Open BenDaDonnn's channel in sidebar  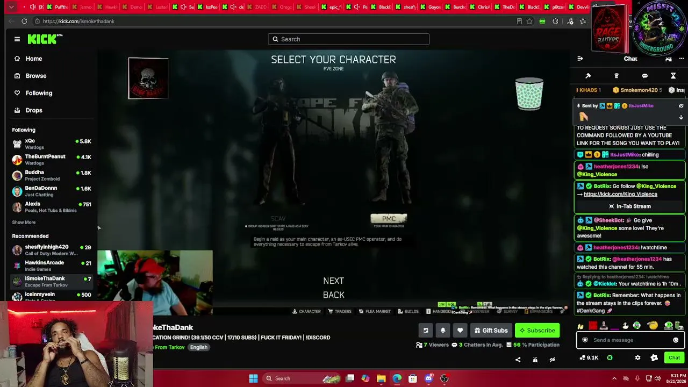pos(52,191)
